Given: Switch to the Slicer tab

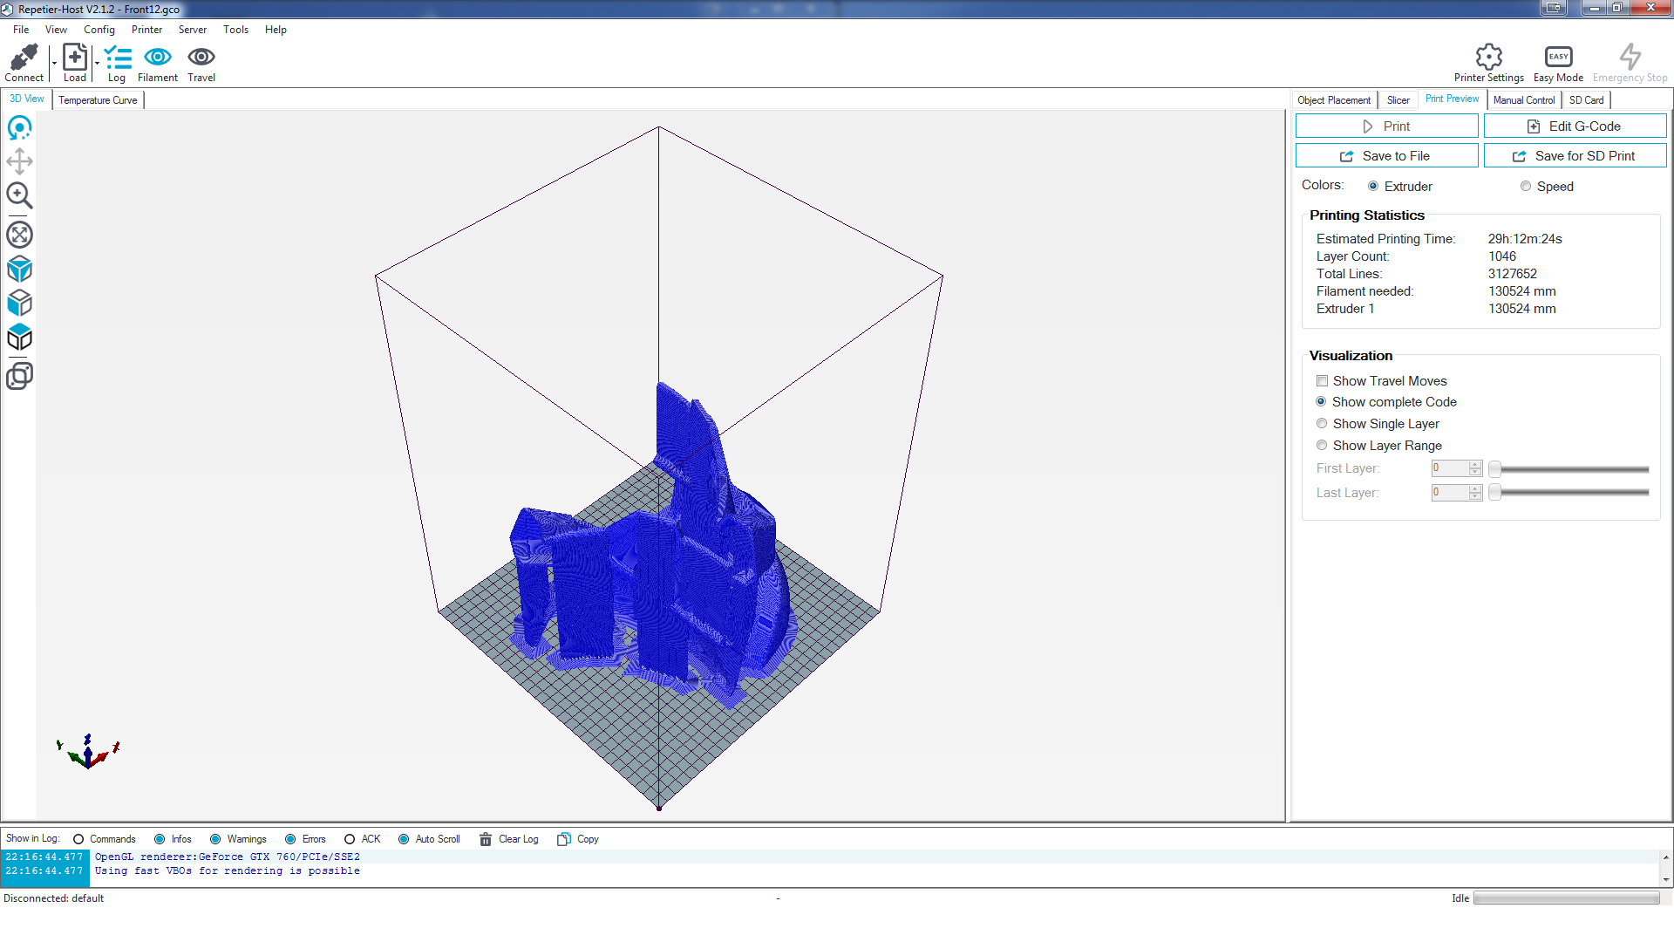Looking at the screenshot, I should pos(1398,100).
